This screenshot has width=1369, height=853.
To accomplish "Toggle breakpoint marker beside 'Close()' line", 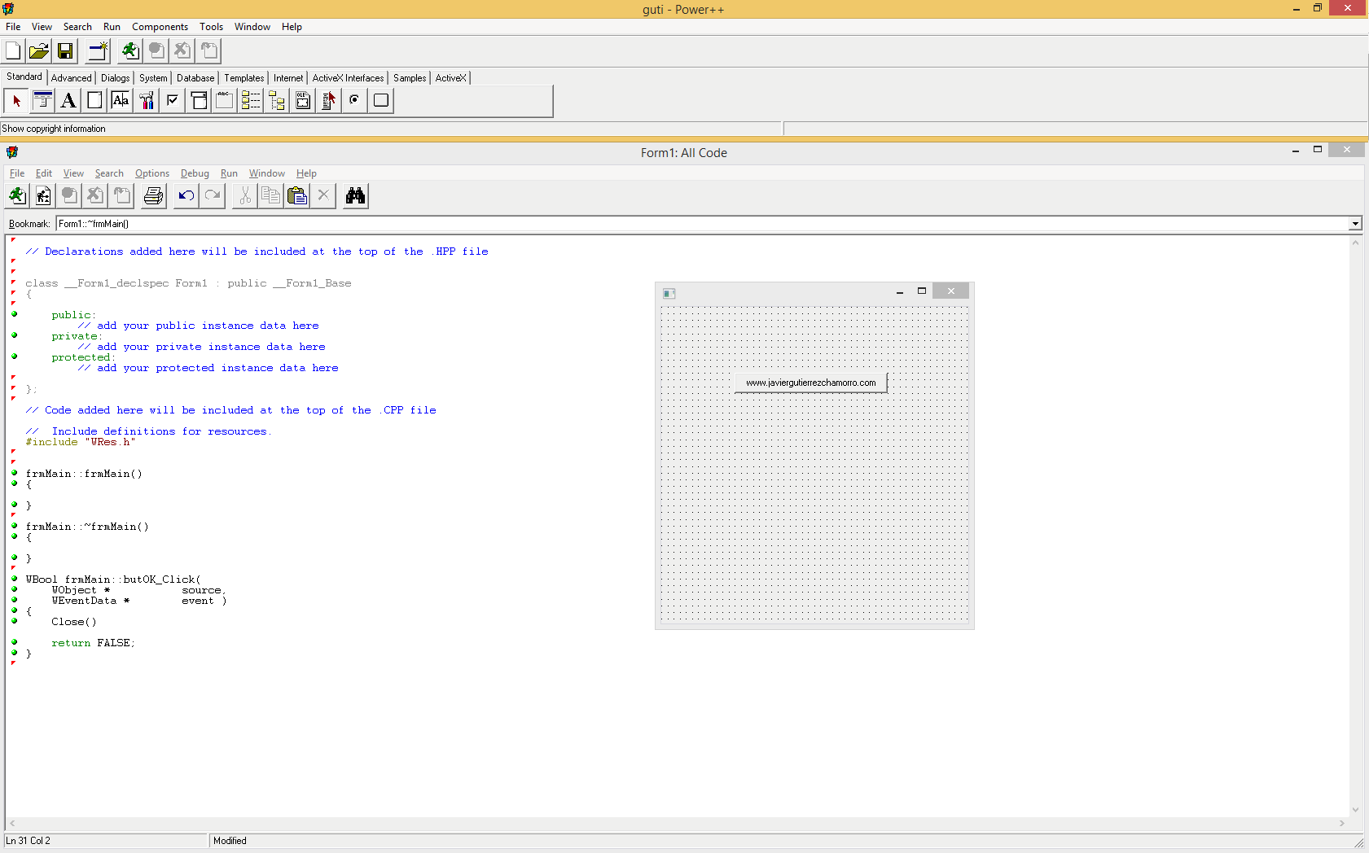I will [x=14, y=621].
